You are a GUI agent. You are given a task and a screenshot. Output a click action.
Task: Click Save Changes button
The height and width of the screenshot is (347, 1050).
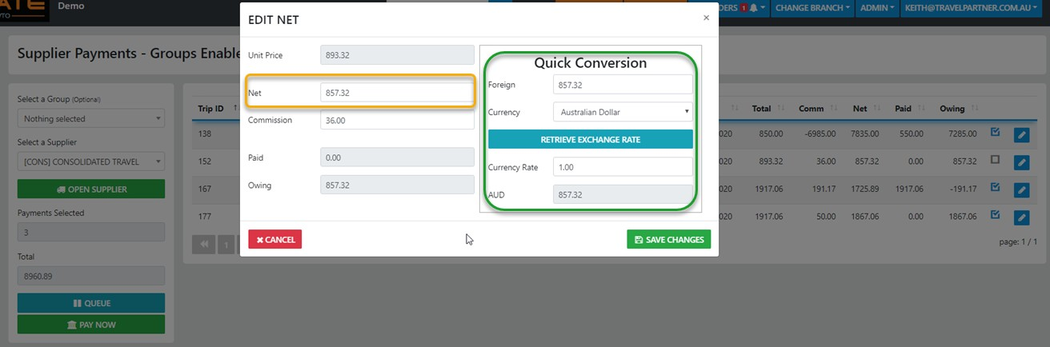(x=668, y=239)
